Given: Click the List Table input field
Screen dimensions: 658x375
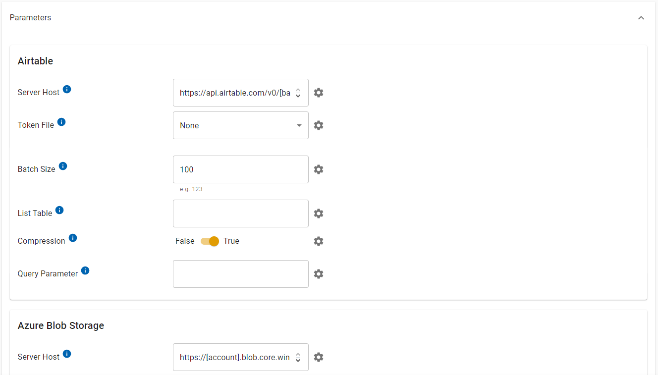Looking at the screenshot, I should [x=241, y=214].
